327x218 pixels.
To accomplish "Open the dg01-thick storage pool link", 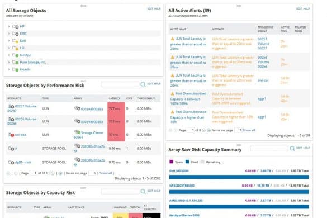I will (x=23, y=162).
